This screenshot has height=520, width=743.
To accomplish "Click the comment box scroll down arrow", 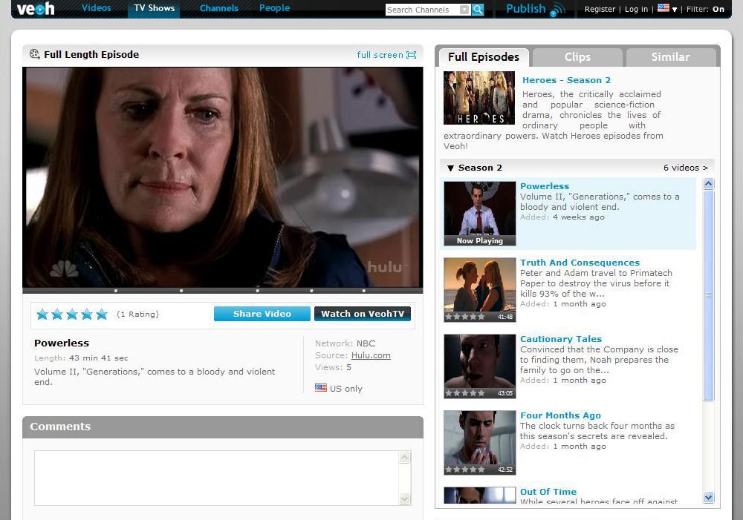I will click(404, 498).
